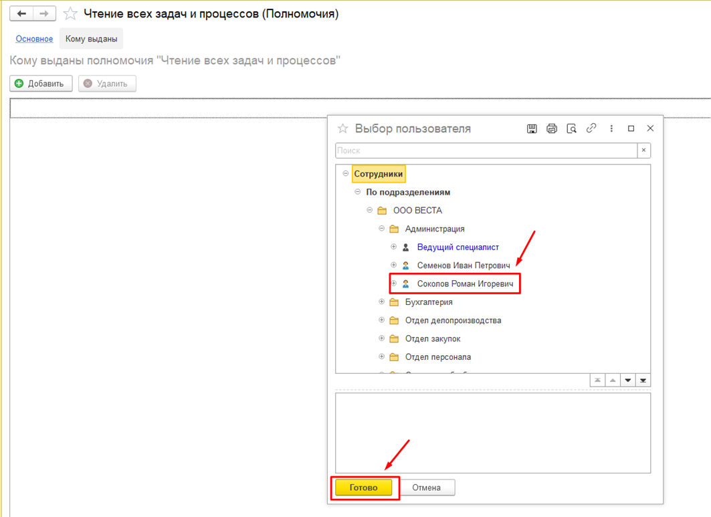The width and height of the screenshot is (711, 517).
Task: Click the user icon beside Соколов Роман Игоревич
Action: 406,284
